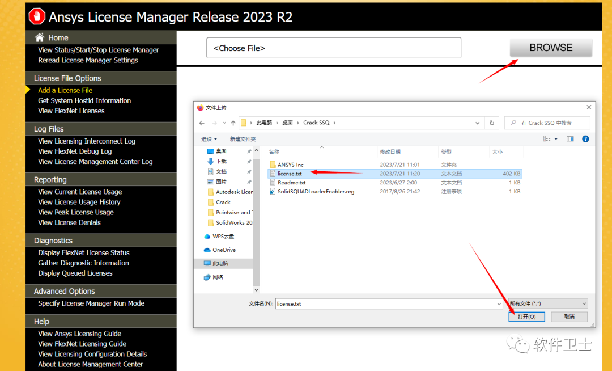Select Add a License File
612x371 pixels.
click(x=65, y=90)
